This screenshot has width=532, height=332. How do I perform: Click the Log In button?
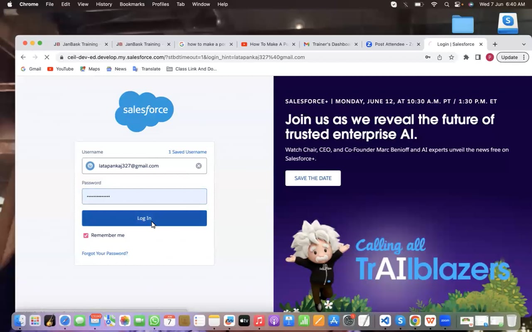pos(144,218)
